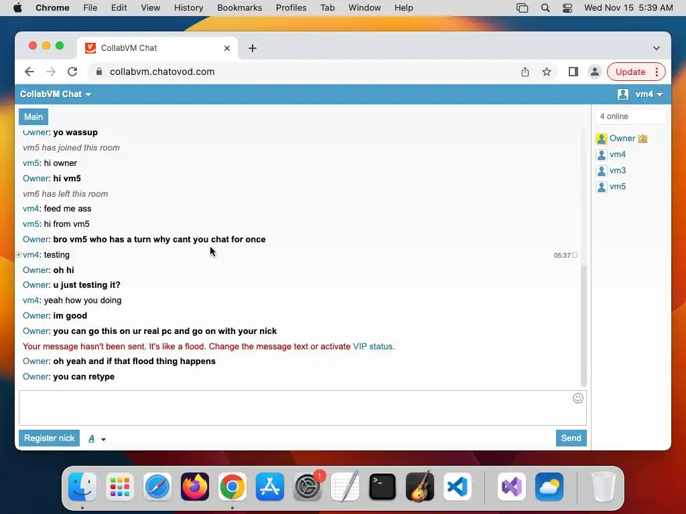Tick the checkbox beside the 05:37 timestamp
Viewport: 686px width, 514px height.
coord(575,255)
